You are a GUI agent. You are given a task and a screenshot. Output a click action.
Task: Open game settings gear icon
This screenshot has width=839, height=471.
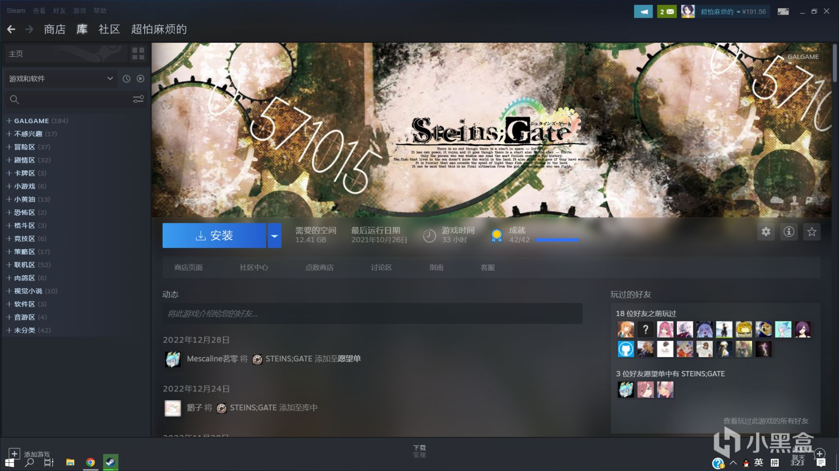tap(766, 232)
